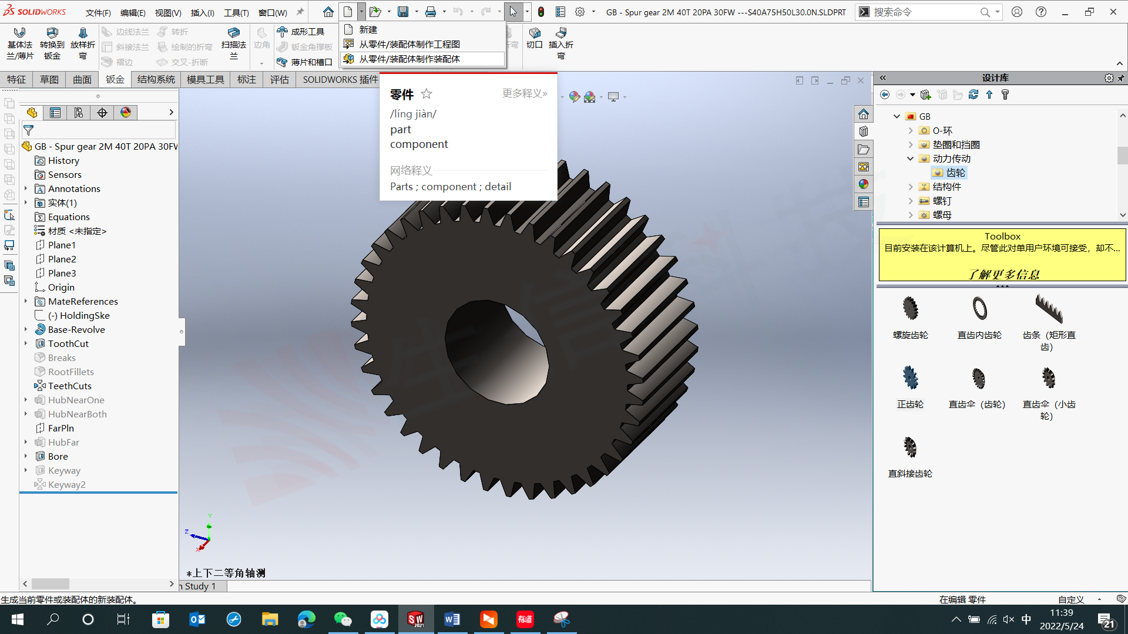The image size is (1128, 634).
Task: Click the feature tree horizontal scrollbar thumb
Action: [x=50, y=584]
